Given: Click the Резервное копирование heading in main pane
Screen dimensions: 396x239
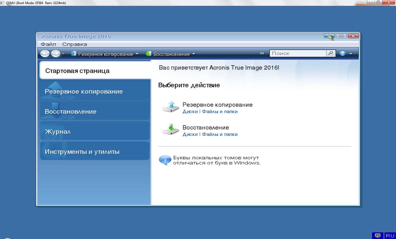Looking at the screenshot, I should [x=218, y=105].
